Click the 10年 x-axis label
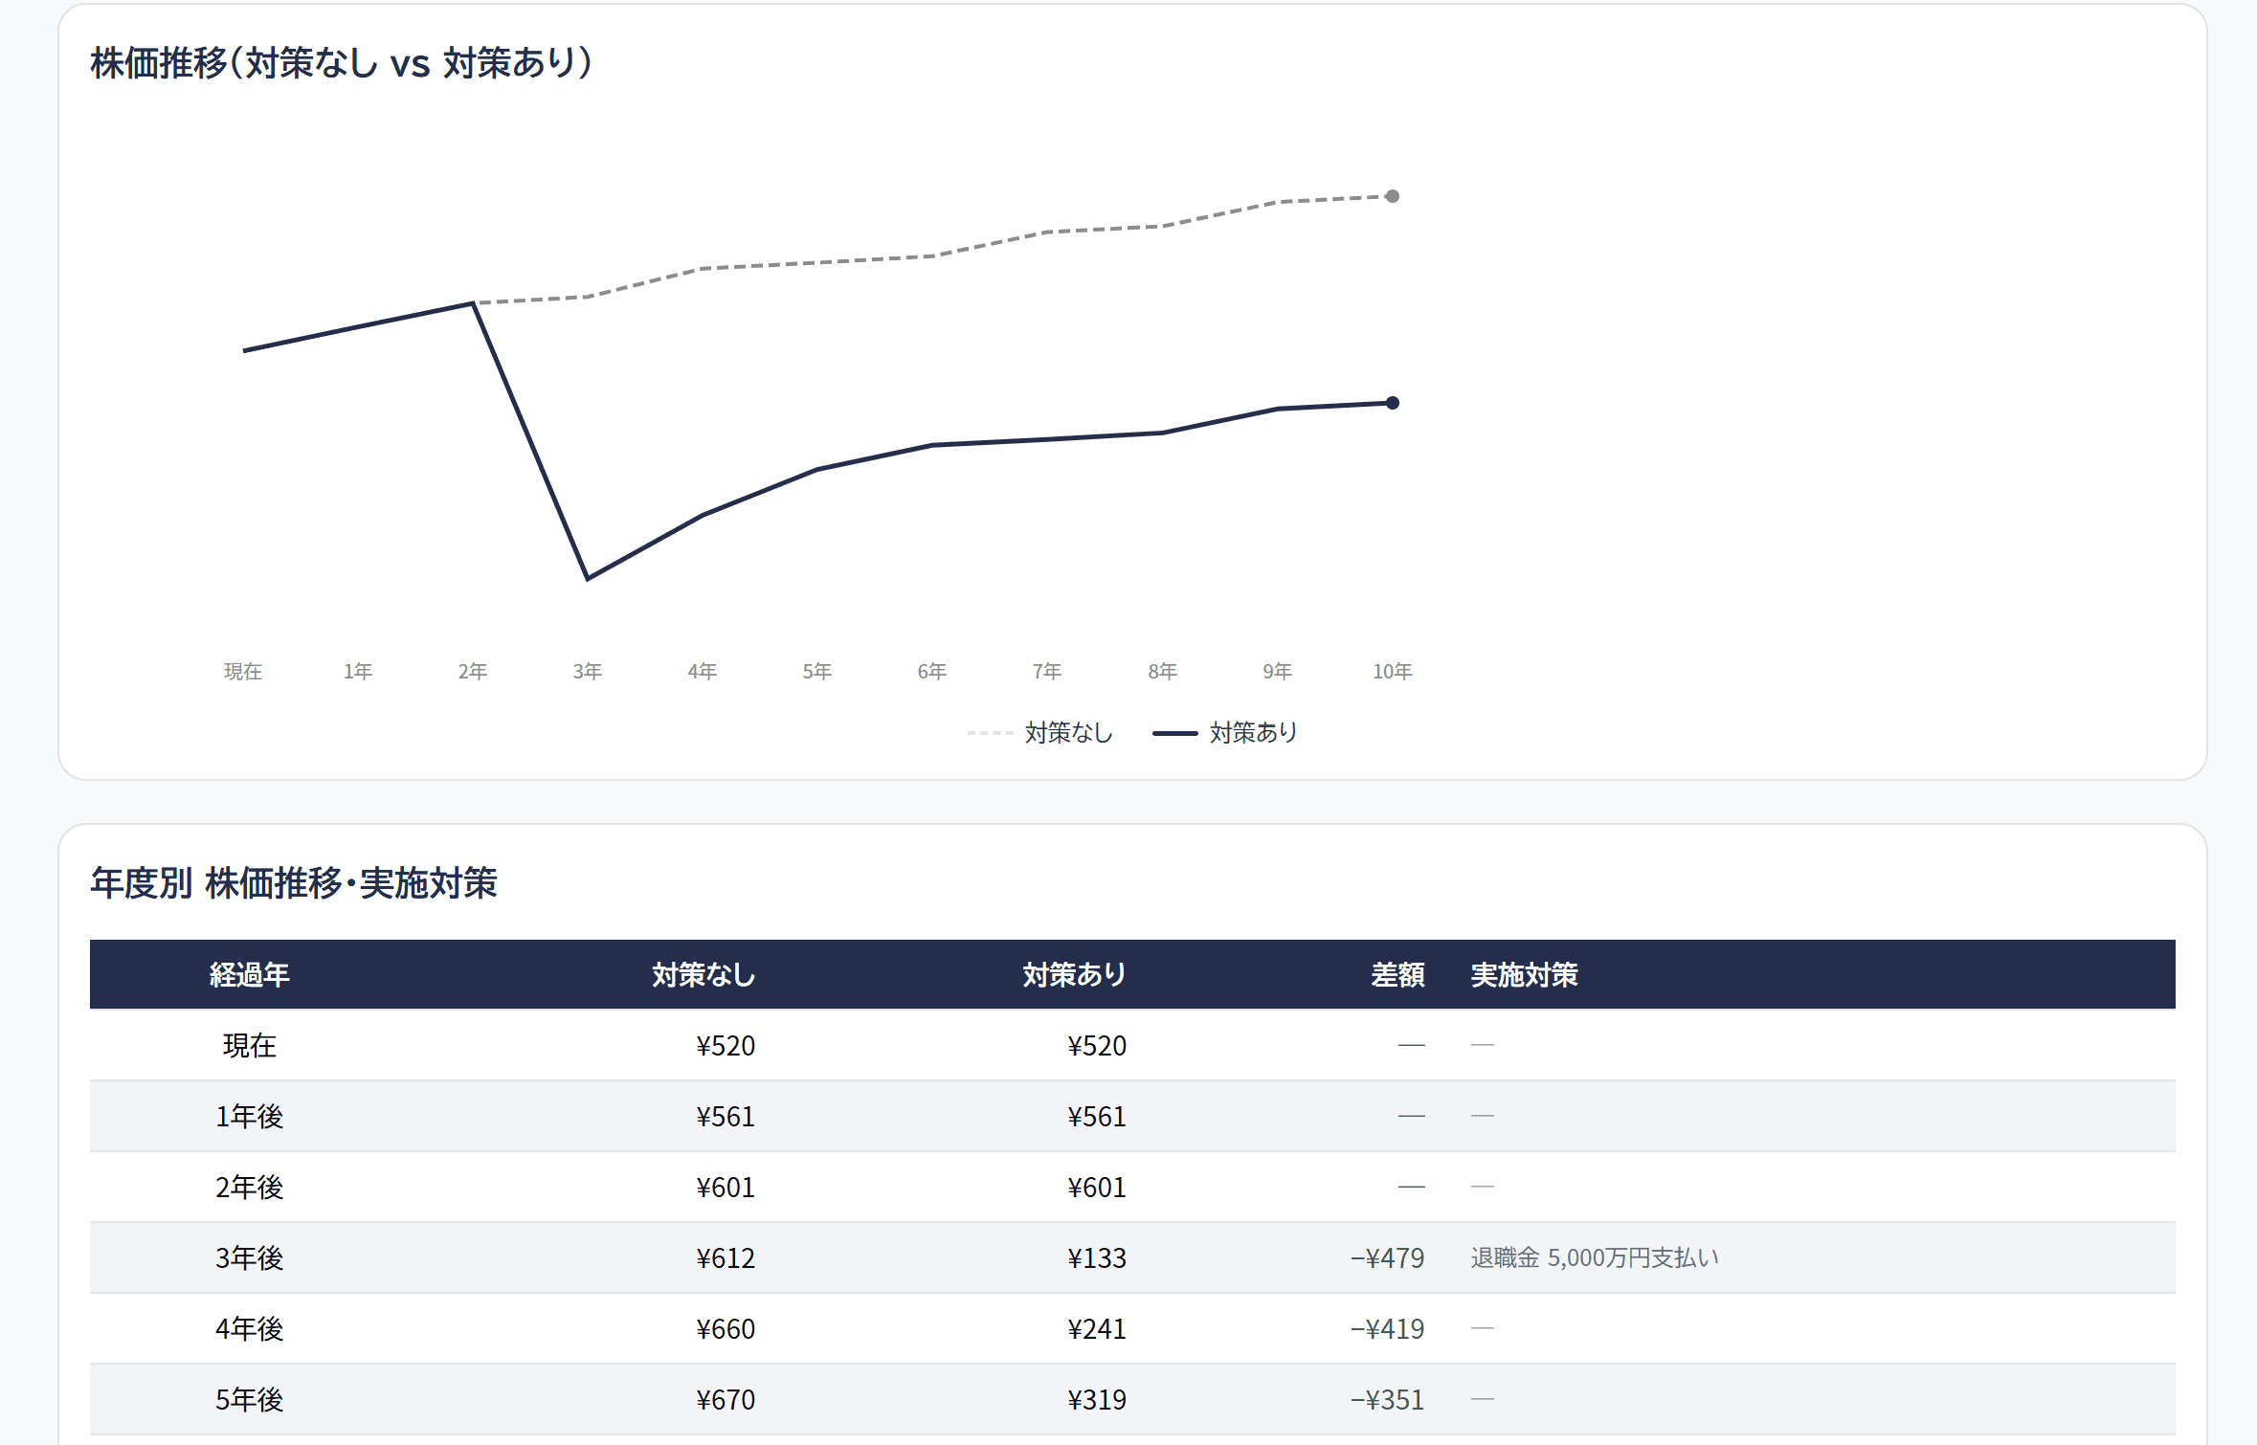This screenshot has width=2257, height=1445. (x=1393, y=672)
